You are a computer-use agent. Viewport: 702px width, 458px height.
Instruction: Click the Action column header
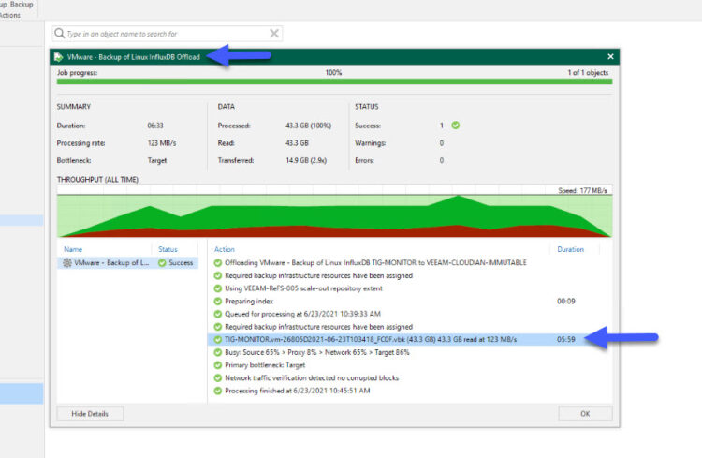click(225, 249)
